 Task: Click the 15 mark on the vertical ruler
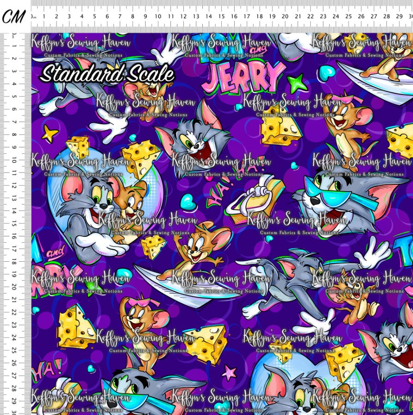(x=14, y=223)
